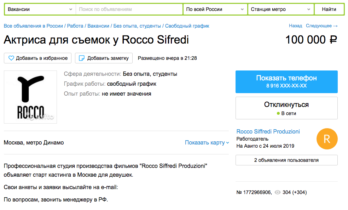The height and width of the screenshot is (210, 348).
Task: Open the Станция метро dropdown
Action: [281, 9]
